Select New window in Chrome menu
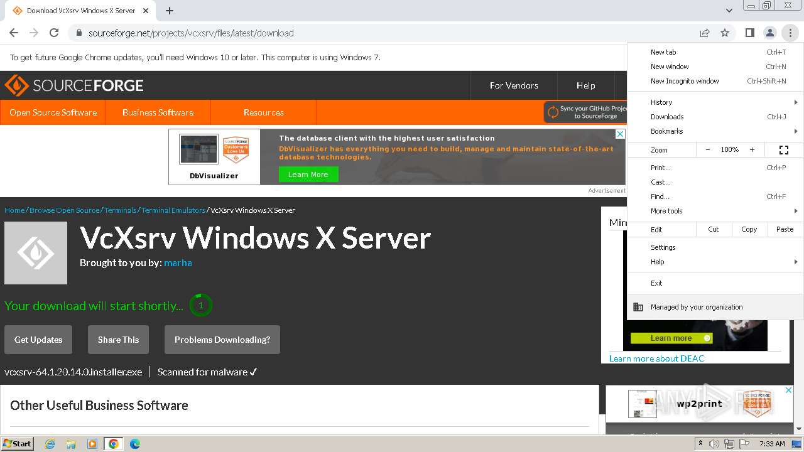The image size is (804, 452). 715,67
